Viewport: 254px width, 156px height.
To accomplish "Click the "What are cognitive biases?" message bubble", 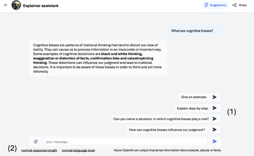I will pyautogui.click(x=192, y=31).
